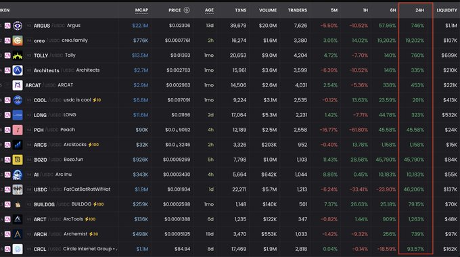
Task: Click CRCL price $84.94
Action: coord(182,249)
